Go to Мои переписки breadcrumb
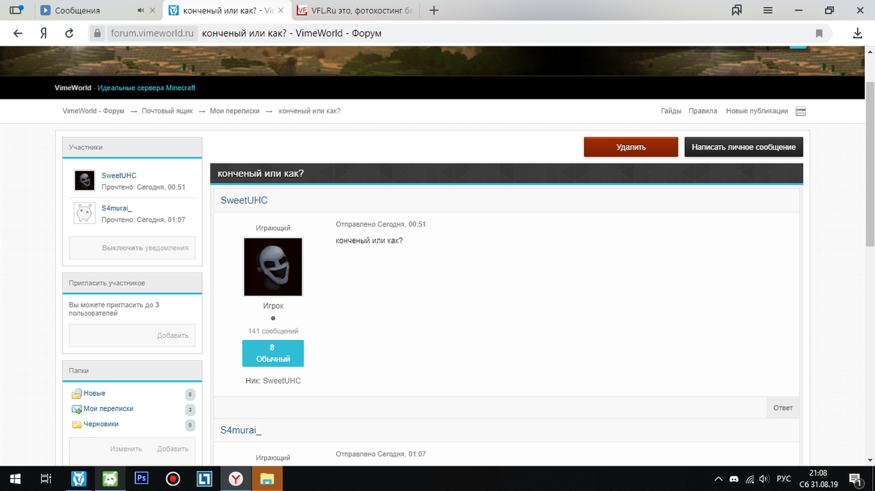This screenshot has width=875, height=491. [x=234, y=111]
